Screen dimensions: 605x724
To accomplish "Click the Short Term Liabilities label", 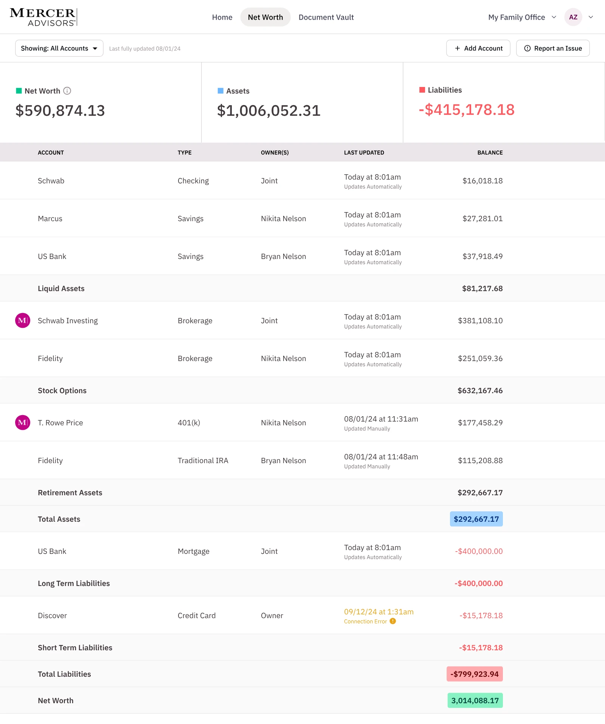I will 75,648.
